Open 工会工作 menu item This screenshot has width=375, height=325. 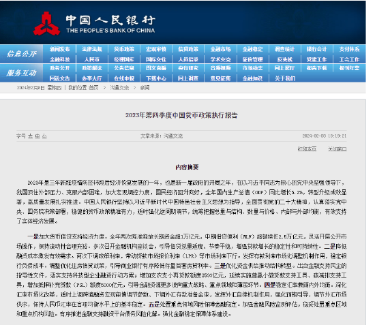coord(349,59)
